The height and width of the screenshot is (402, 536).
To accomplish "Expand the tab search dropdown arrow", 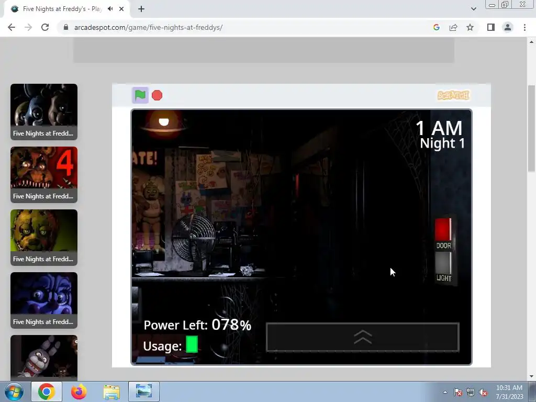I will click(473, 9).
